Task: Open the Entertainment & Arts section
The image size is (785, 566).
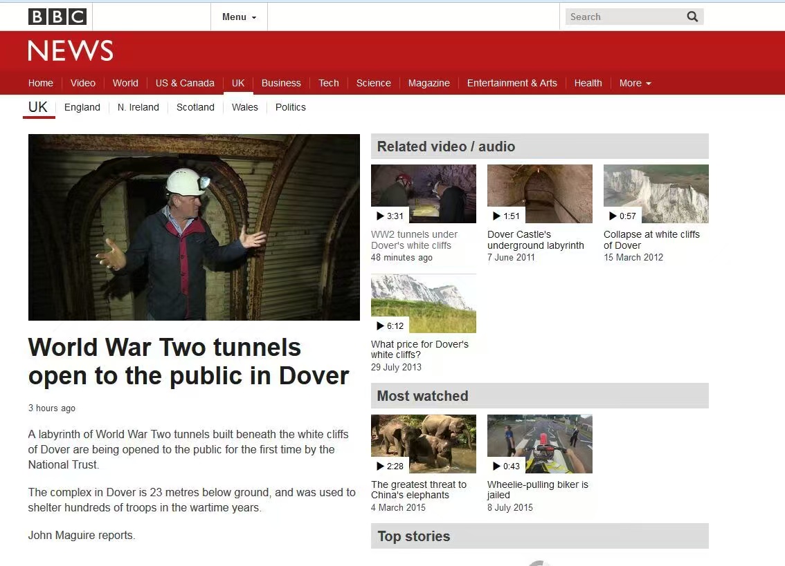Action: pyautogui.click(x=512, y=83)
